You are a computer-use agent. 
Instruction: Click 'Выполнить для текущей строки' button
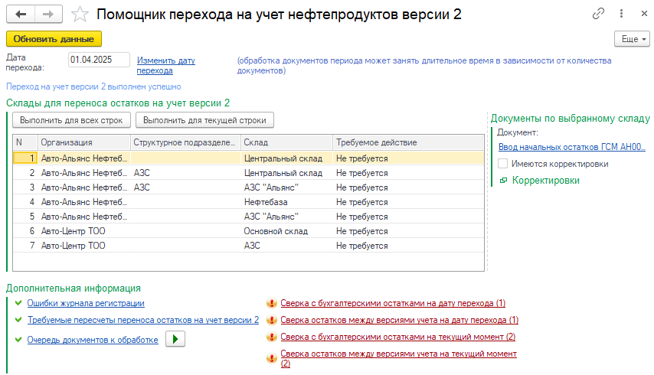[204, 120]
